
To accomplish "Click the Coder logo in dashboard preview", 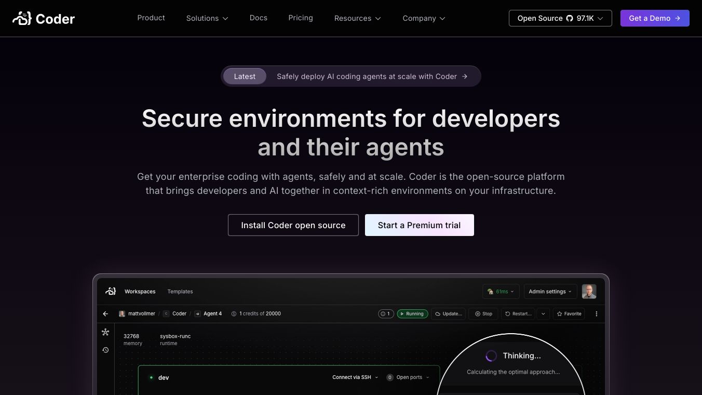I will click(111, 291).
